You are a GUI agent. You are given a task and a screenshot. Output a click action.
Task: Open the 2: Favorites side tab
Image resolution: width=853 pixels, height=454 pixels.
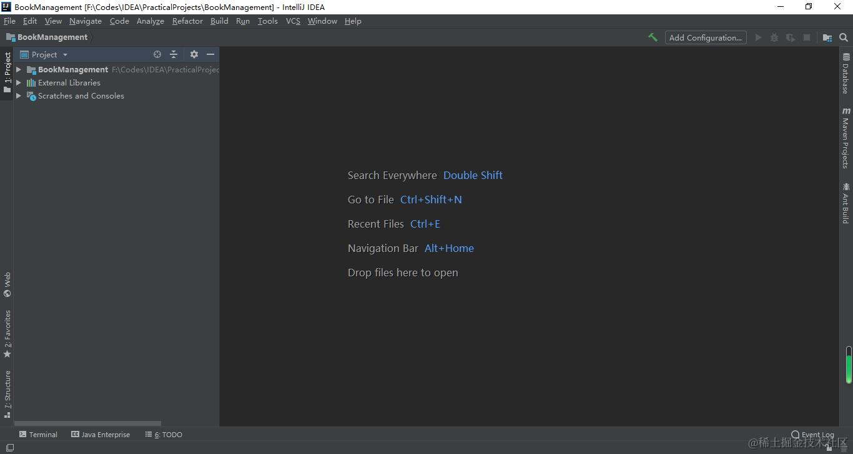tap(7, 334)
